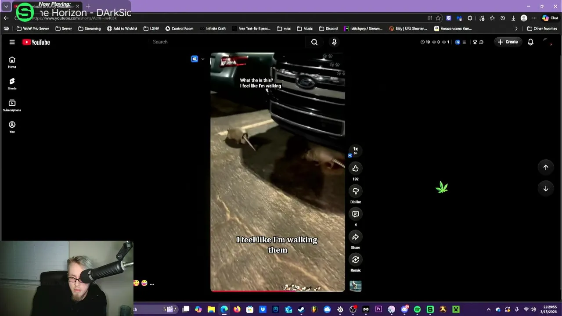Image resolution: width=562 pixels, height=316 pixels.
Task: Show hidden system tray icons
Action: coord(489,309)
